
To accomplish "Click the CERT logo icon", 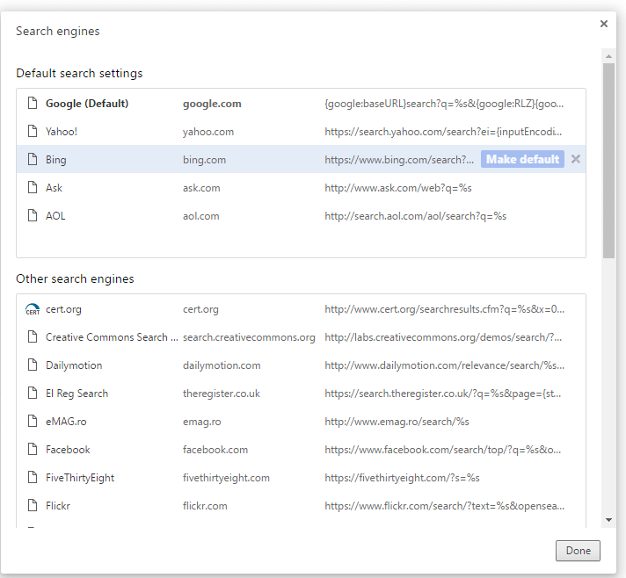I will point(33,309).
